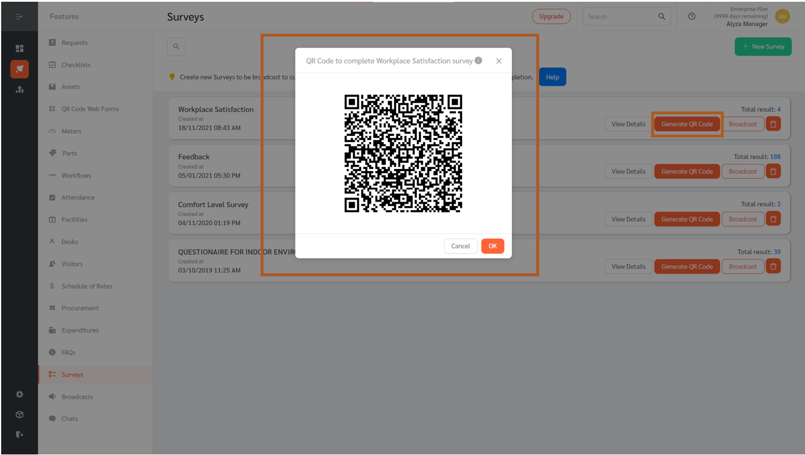This screenshot has height=455, width=805.
Task: Select Desks in the Features menu
Action: coord(52,241)
